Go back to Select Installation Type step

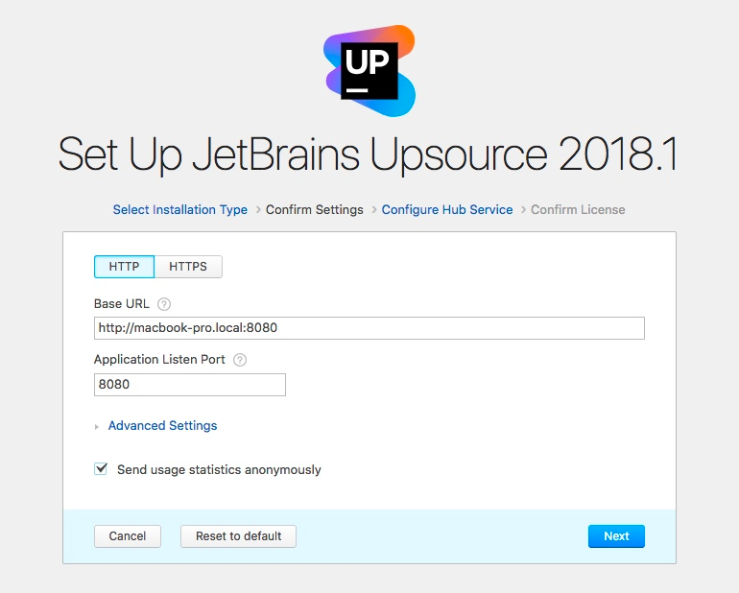tap(179, 209)
